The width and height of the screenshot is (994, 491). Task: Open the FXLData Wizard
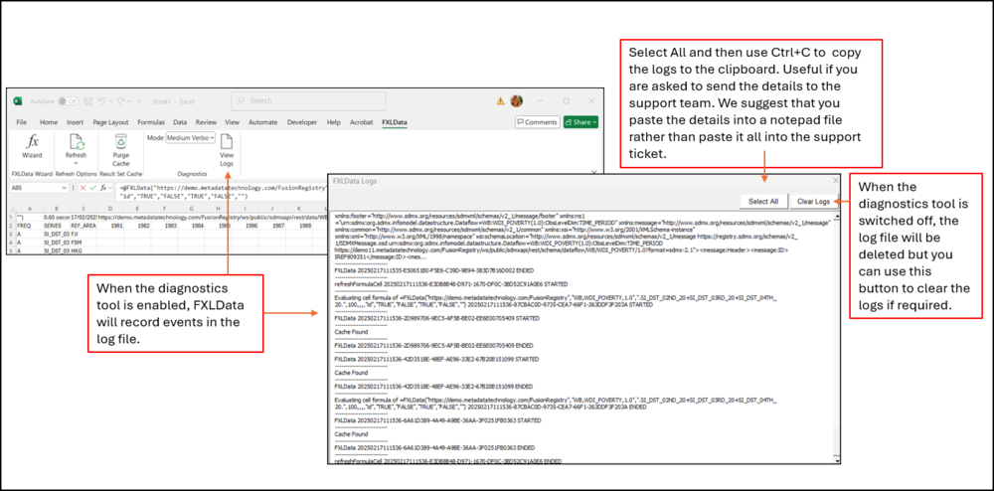click(x=32, y=147)
